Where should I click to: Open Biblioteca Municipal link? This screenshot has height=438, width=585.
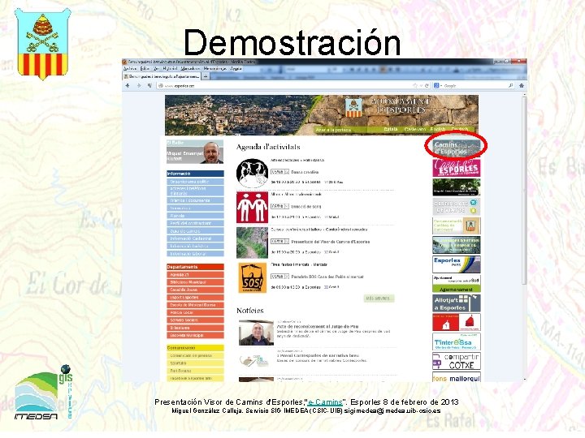195,282
